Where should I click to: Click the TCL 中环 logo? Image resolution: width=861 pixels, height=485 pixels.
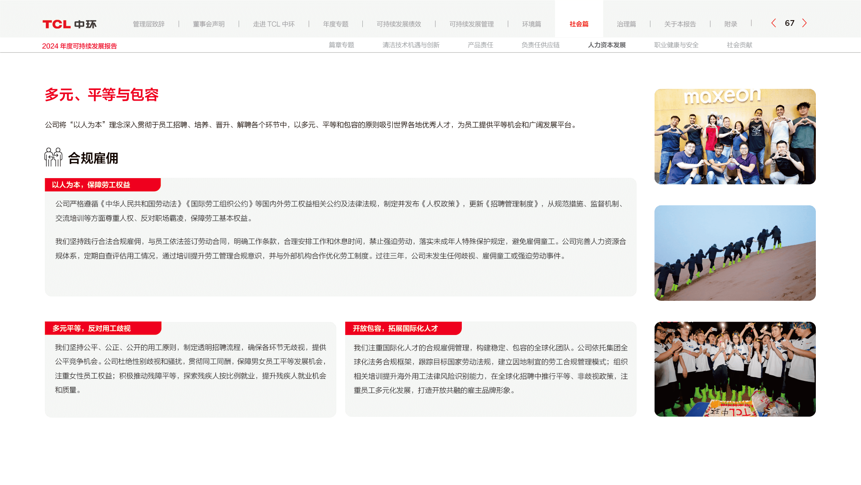point(69,24)
